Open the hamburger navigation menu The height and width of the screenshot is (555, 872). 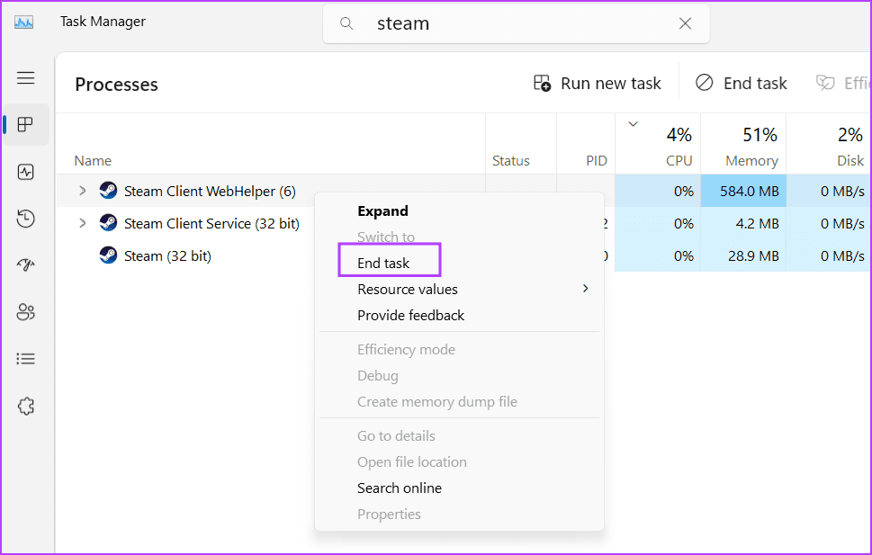25,78
